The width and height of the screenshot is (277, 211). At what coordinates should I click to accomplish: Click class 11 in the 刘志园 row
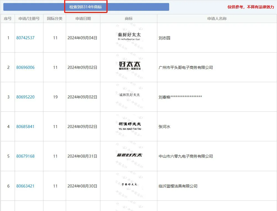[55, 38]
